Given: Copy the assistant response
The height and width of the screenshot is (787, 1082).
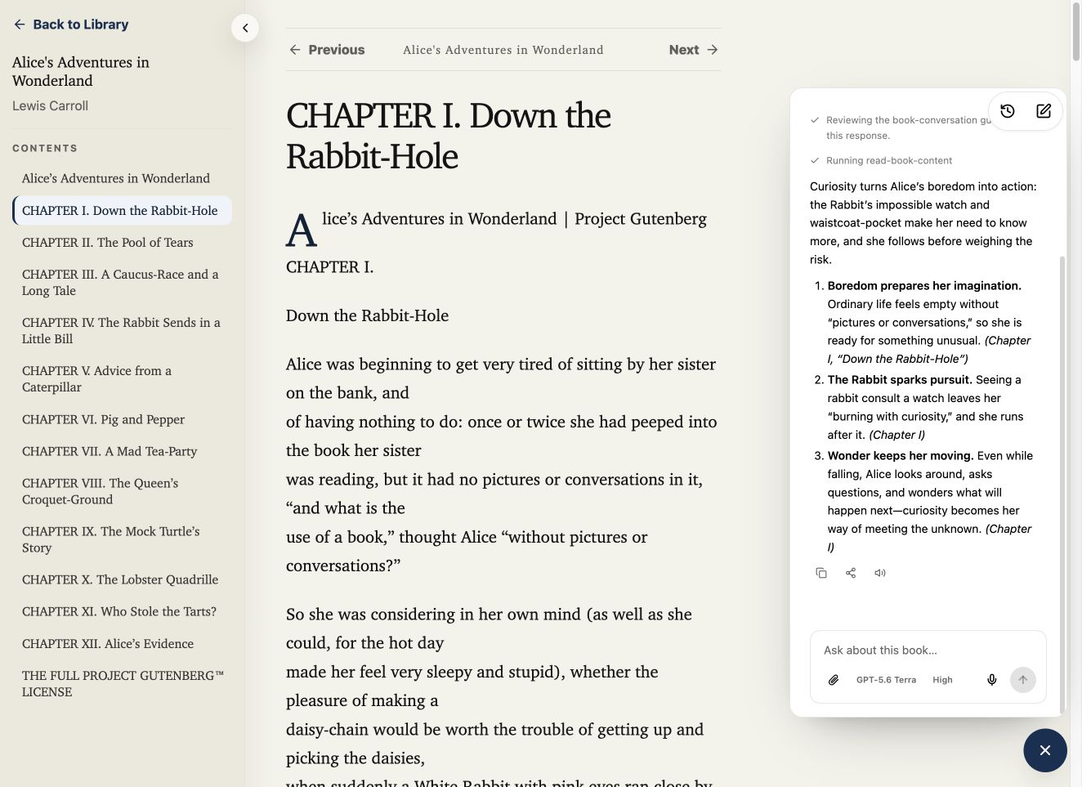Looking at the screenshot, I should click(821, 573).
